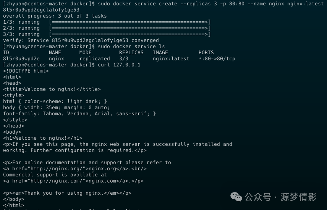Click the service ID 8l5r0u9wpd2egclalofy1ge53 line
This screenshot has height=210, width=327.
(41, 10)
